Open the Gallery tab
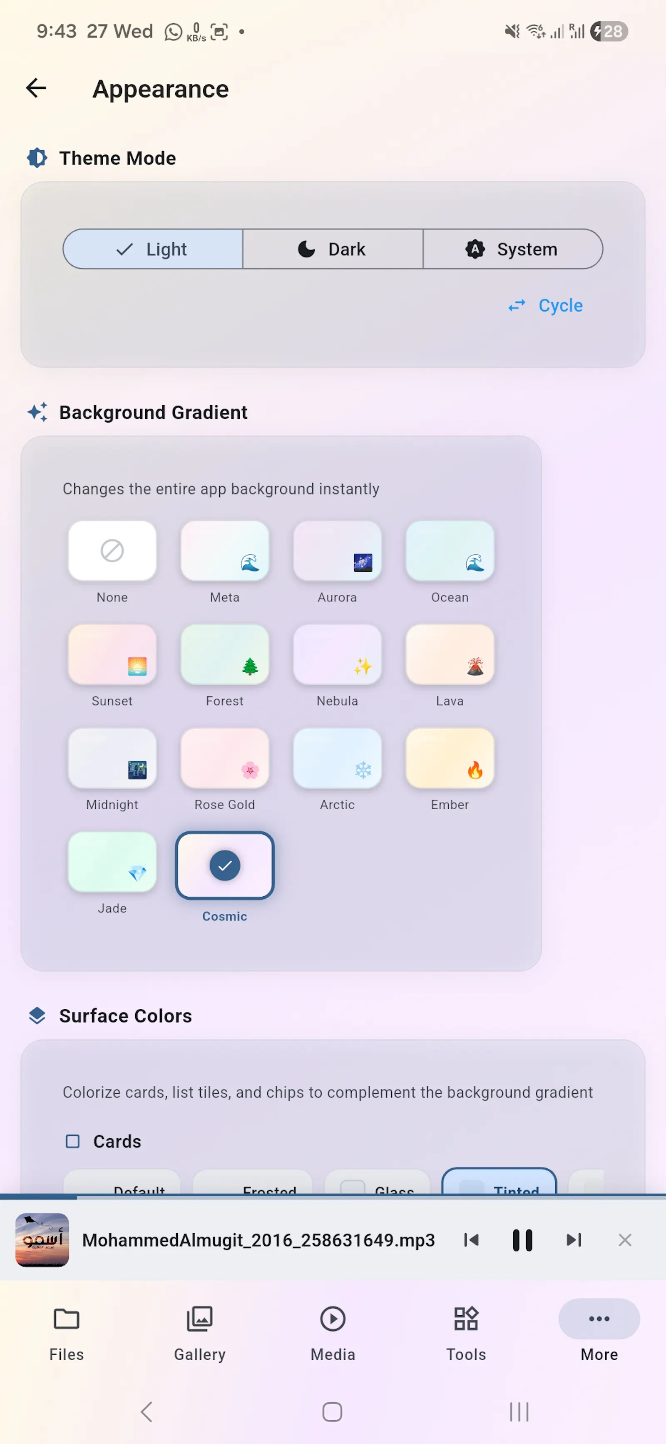 pyautogui.click(x=200, y=1333)
